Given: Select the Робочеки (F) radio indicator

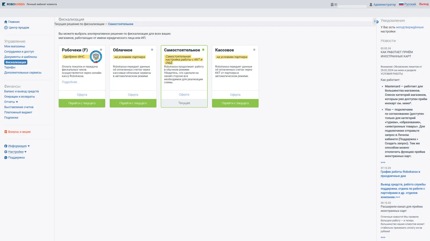Looking at the screenshot, I should pyautogui.click(x=101, y=50).
